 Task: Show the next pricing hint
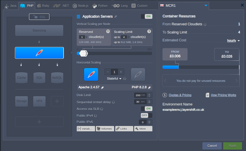tap(236, 81)
